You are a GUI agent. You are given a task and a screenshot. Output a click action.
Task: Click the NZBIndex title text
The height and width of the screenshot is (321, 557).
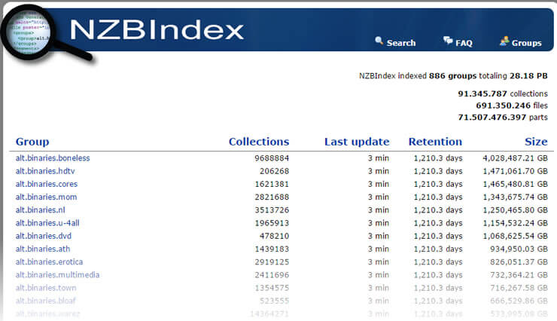pyautogui.click(x=157, y=29)
